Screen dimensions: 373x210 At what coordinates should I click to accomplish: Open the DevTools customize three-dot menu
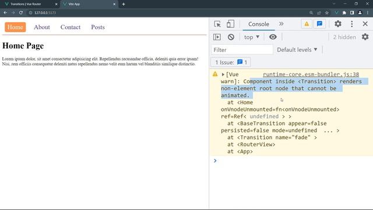pyautogui.click(x=352, y=24)
